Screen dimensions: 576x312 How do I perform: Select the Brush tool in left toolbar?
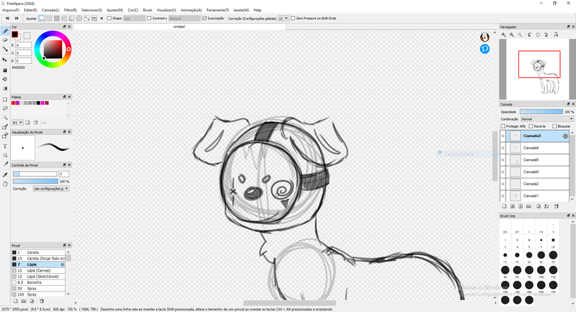[4, 31]
